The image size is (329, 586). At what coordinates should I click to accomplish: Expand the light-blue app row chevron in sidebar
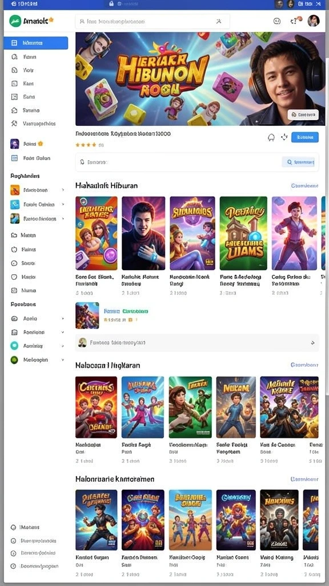coord(63,204)
